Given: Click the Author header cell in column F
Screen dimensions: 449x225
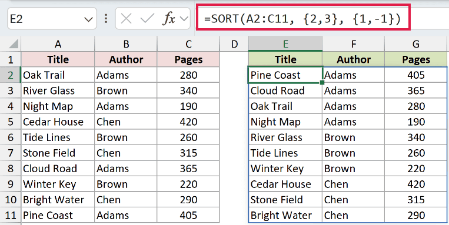Looking at the screenshot, I should tap(353, 59).
